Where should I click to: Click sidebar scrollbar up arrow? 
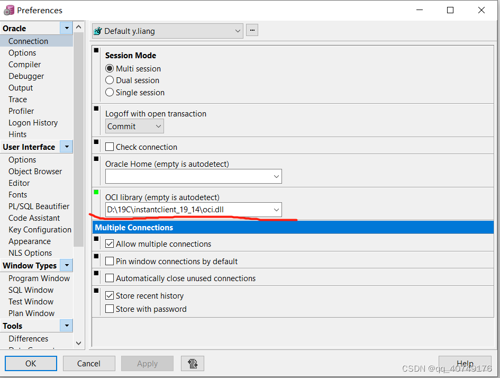click(x=78, y=27)
